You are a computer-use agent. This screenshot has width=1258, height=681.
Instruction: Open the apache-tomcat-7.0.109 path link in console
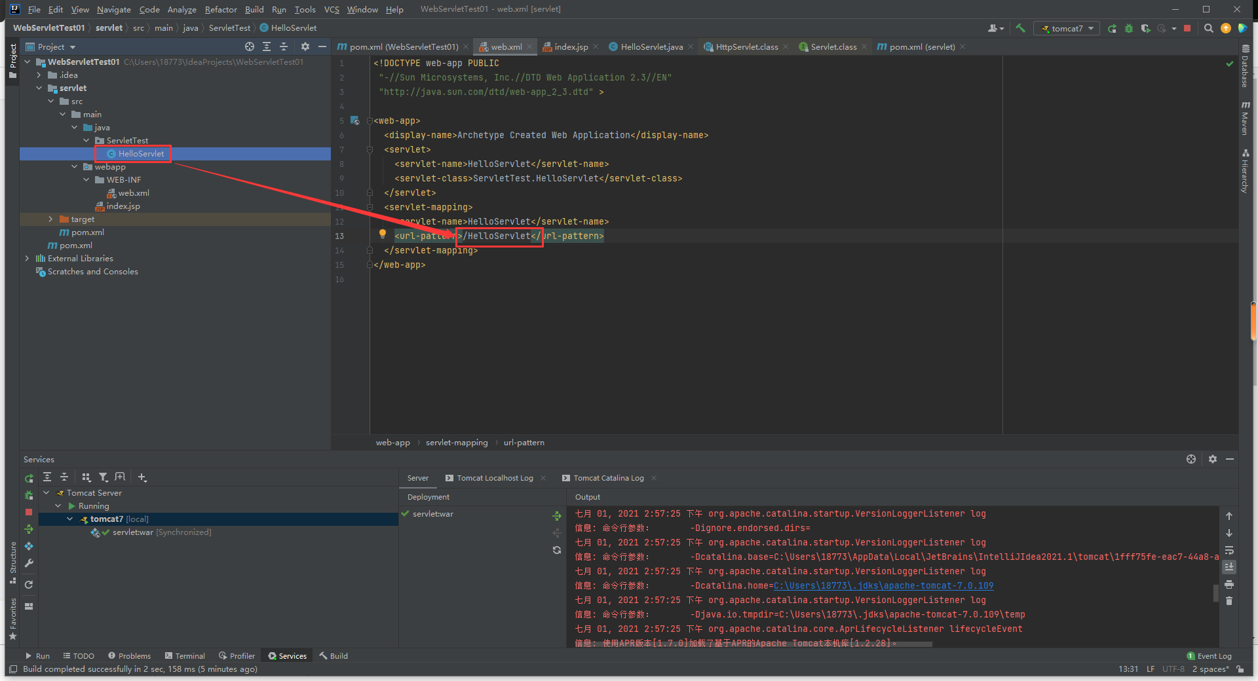884,585
